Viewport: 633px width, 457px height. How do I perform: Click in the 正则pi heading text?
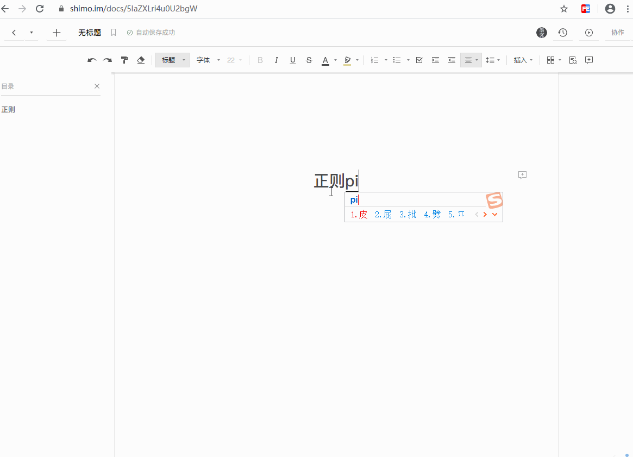coord(336,180)
